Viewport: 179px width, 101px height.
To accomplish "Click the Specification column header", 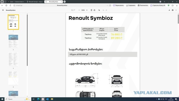I will 88,29.
